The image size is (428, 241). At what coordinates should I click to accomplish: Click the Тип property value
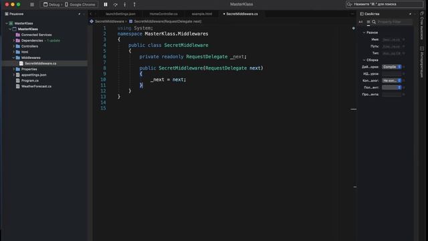point(391,54)
